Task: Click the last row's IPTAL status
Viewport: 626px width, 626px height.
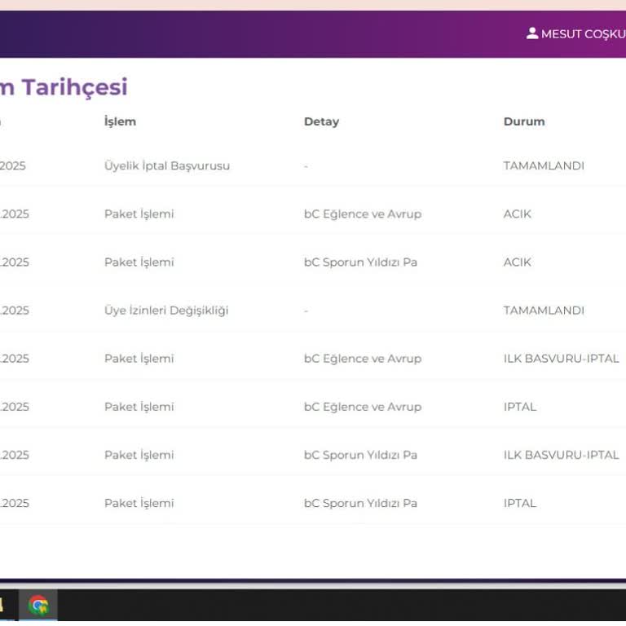Action: (x=520, y=503)
